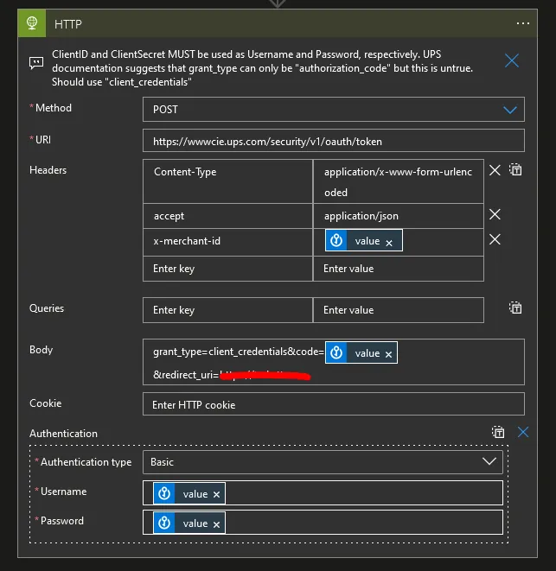Screen dimensions: 556x571
Task: Remove the Body code value token
Action: 388,355
